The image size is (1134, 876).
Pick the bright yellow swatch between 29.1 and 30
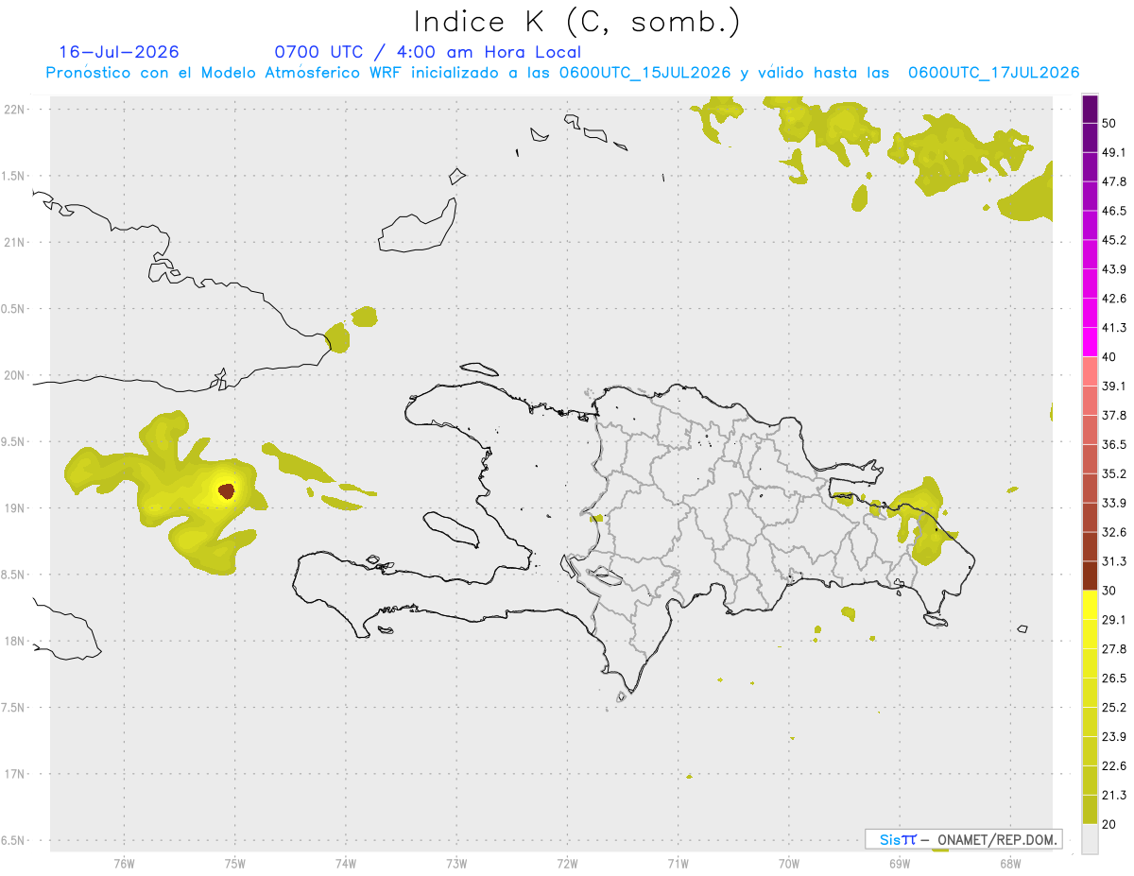(x=1090, y=605)
